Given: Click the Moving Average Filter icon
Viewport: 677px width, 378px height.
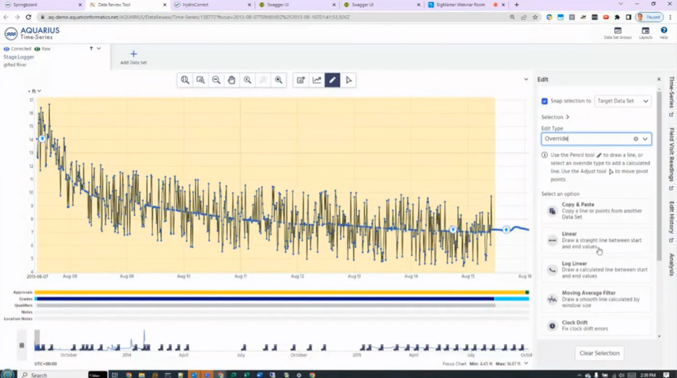Looking at the screenshot, I should pyautogui.click(x=552, y=299).
